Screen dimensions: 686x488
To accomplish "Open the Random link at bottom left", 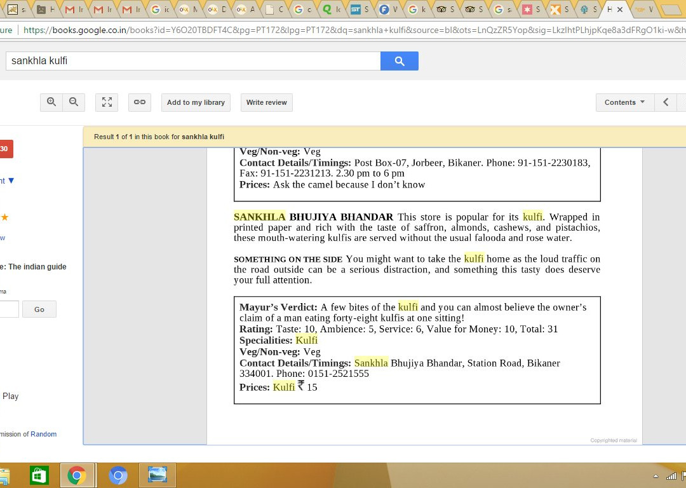I will (43, 434).
